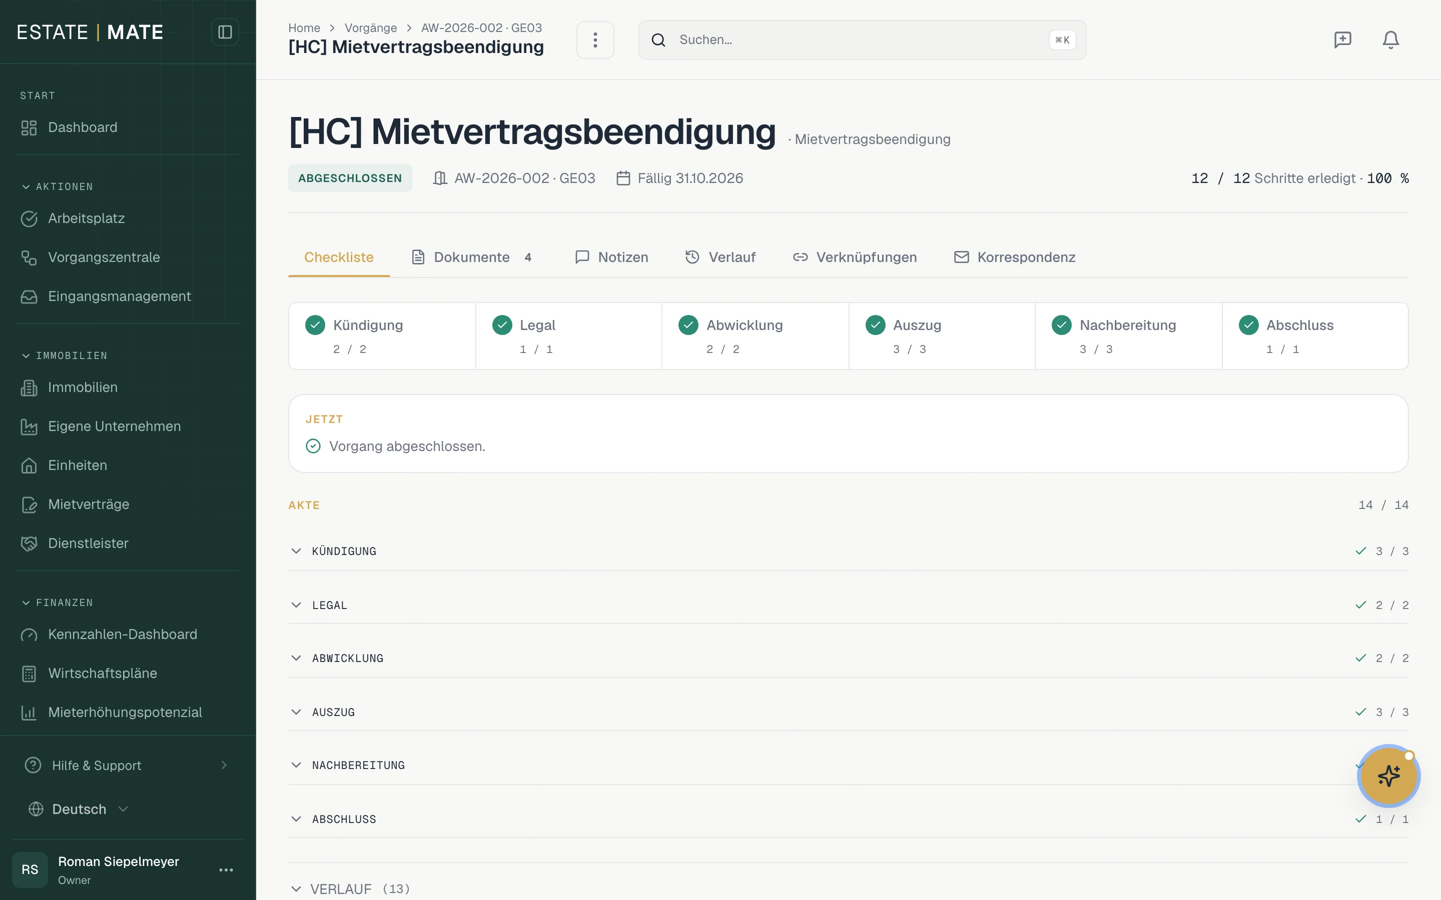1441x900 pixels.
Task: Open the three-dot options menu beside the title
Action: click(595, 40)
